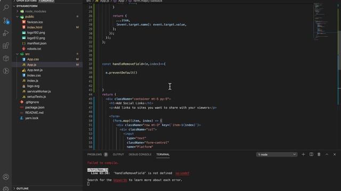Viewport: 341px width, 191px height.
Task: Open index.css file
Action: click(34, 75)
